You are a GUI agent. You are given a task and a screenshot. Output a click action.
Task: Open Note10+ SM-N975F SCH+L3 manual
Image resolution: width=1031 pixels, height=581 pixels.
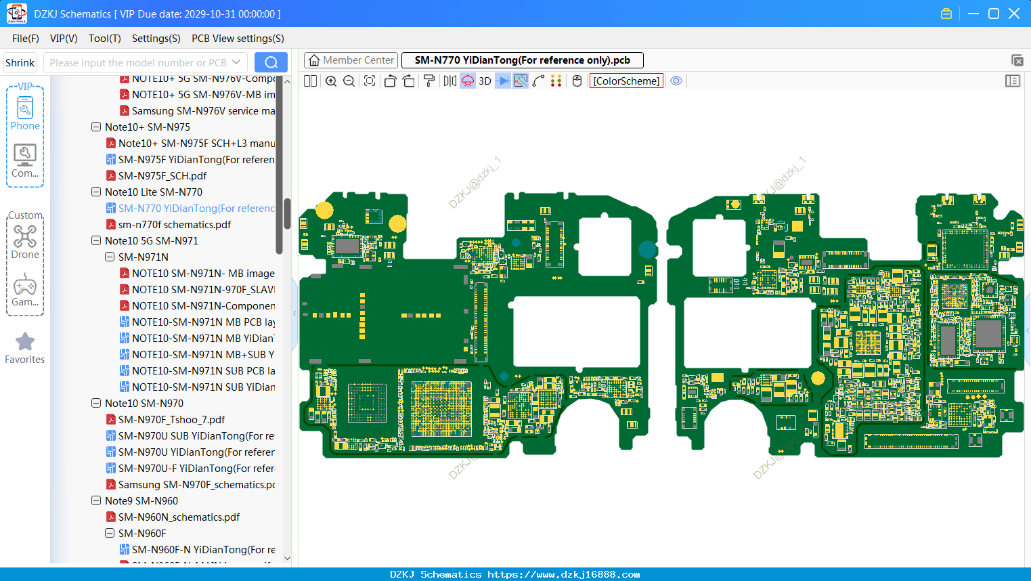point(196,143)
